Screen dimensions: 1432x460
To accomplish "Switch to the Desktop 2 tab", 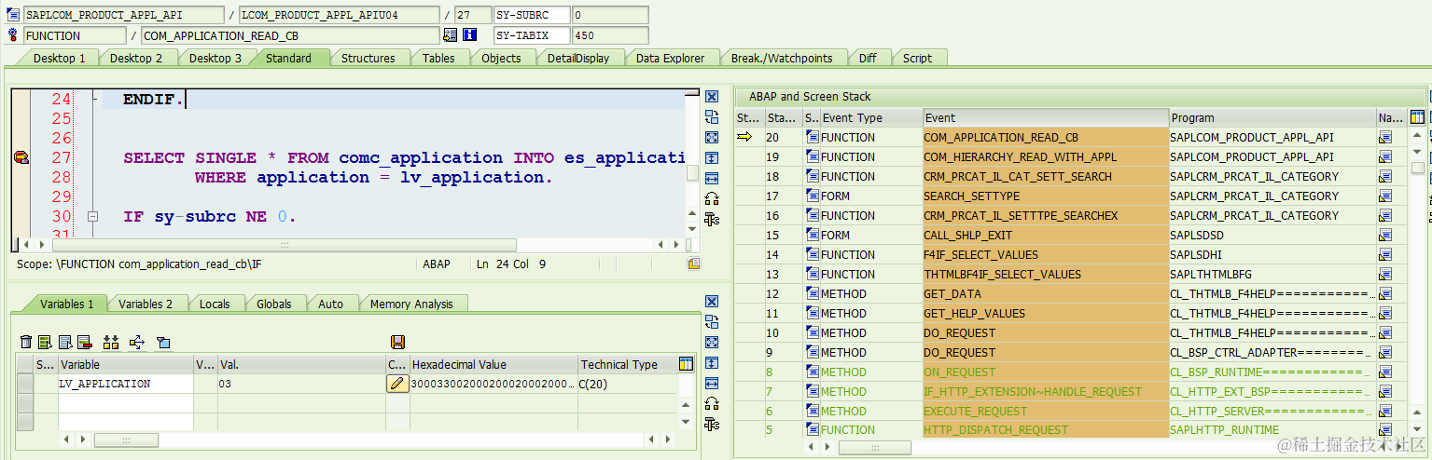I will click(x=136, y=58).
